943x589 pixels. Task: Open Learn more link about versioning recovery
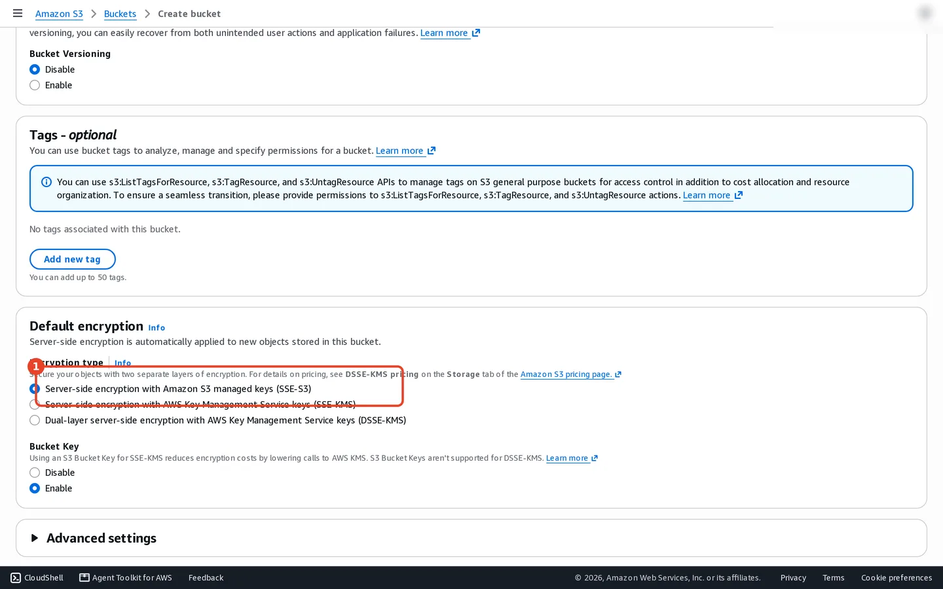click(x=450, y=33)
